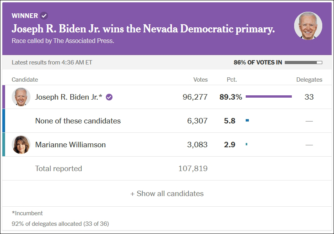
Task: Click the Pct. column header
Action: pyautogui.click(x=232, y=80)
